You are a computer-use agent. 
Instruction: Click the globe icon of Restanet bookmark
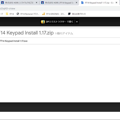[18, 14]
